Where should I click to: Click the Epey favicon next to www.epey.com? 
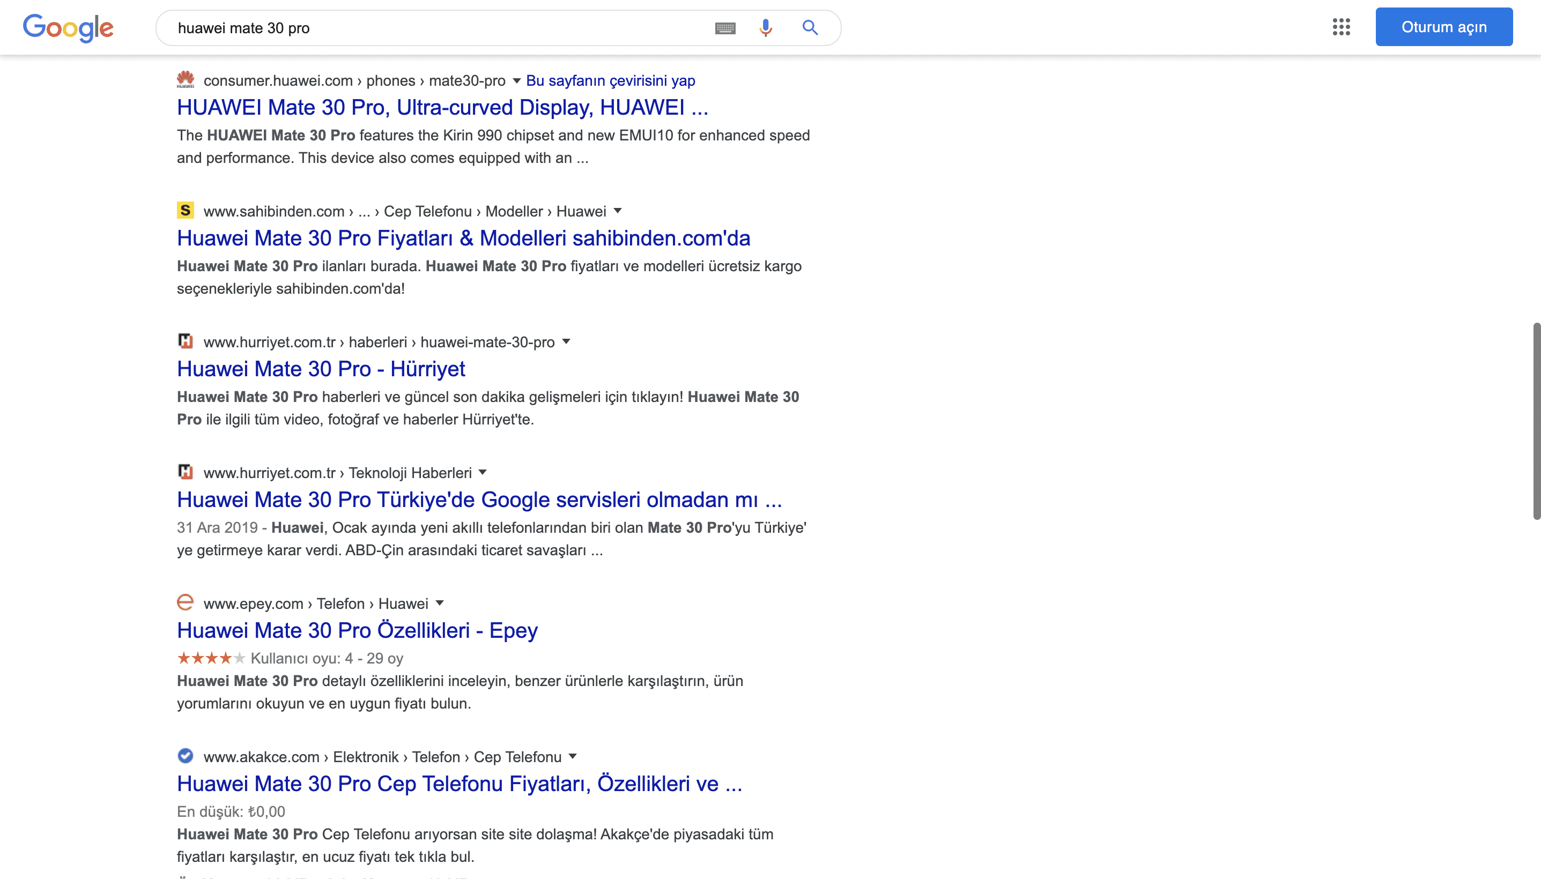coord(186,602)
